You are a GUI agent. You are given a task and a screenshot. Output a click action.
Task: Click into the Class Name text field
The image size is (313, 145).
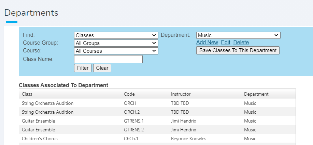tap(108, 59)
